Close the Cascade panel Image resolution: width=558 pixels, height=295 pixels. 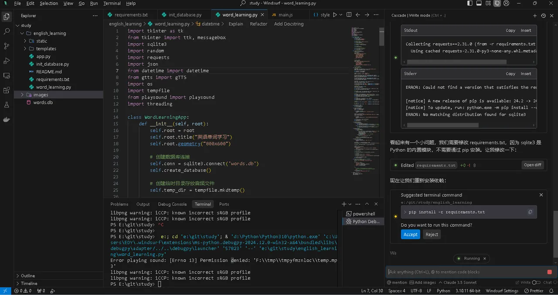pyautogui.click(x=551, y=16)
